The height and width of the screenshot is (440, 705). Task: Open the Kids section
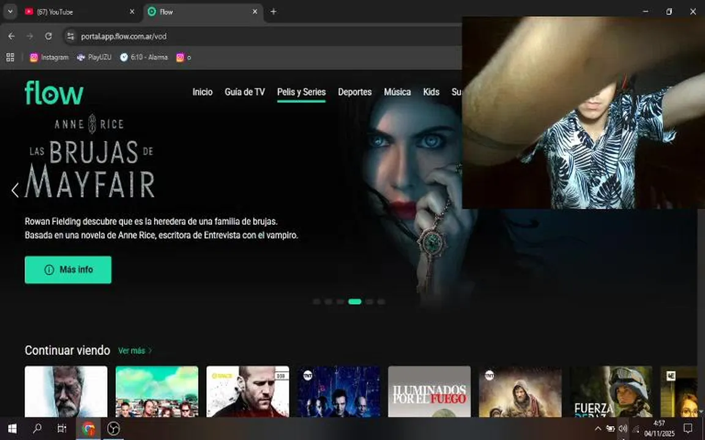431,92
